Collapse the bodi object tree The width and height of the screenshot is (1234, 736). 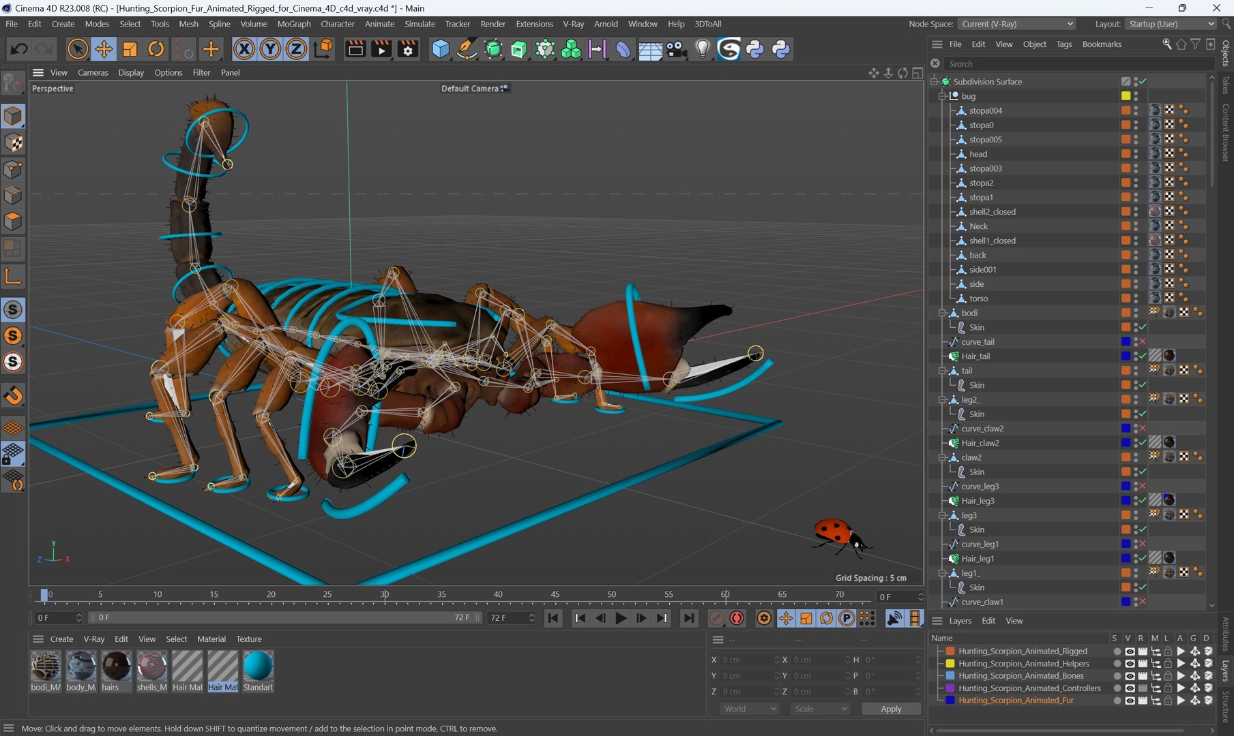point(942,313)
